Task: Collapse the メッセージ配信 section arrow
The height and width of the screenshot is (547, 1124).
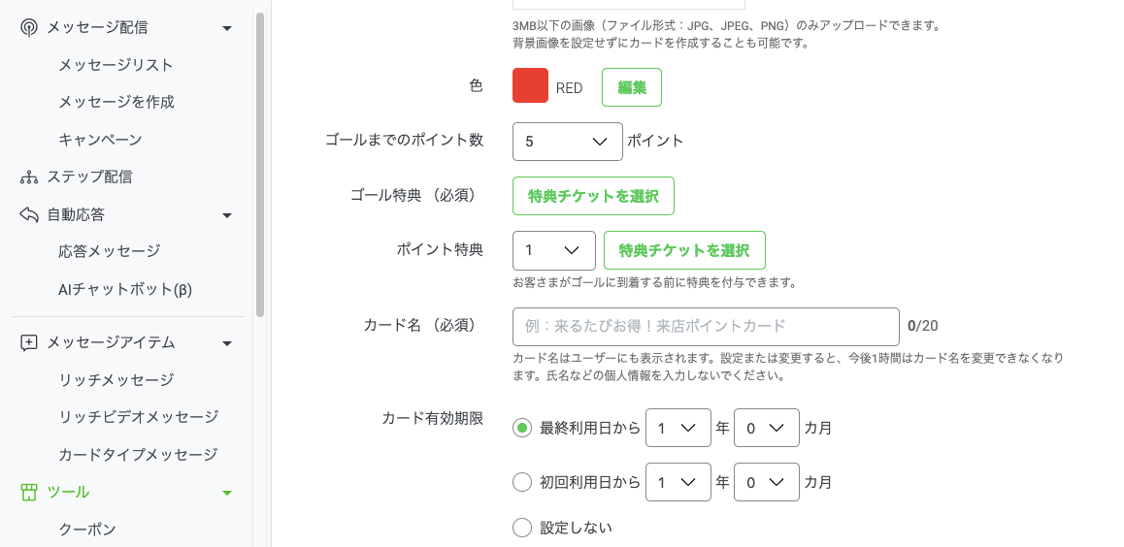Action: [227, 29]
